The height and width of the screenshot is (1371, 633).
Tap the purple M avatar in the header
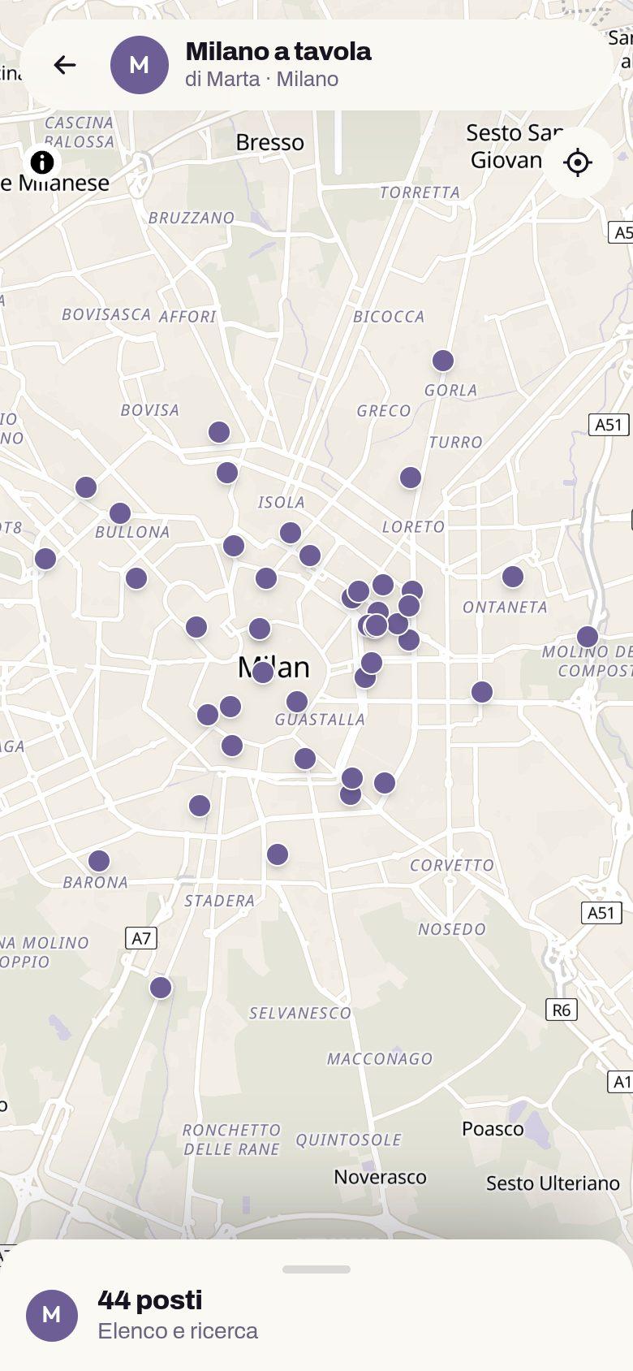pos(140,65)
